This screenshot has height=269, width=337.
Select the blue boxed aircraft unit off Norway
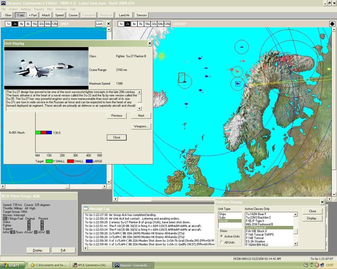[x=238, y=84]
